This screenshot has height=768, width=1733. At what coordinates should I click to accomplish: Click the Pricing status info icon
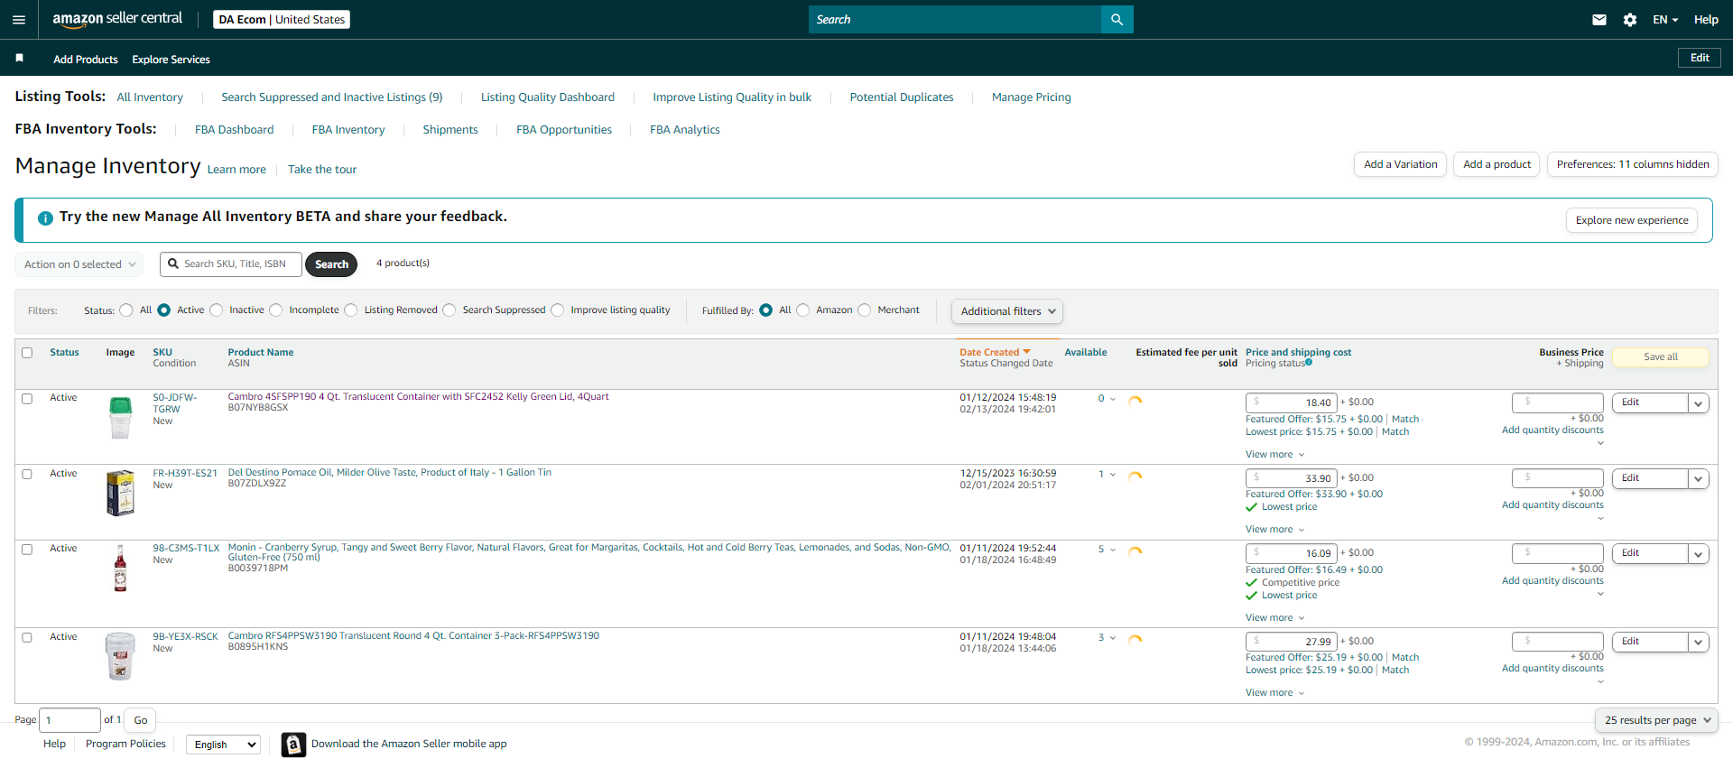[x=1309, y=363]
